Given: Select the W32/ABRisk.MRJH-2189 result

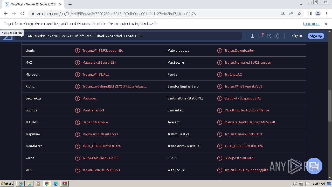Looking at the screenshot, I should [x=100, y=158].
